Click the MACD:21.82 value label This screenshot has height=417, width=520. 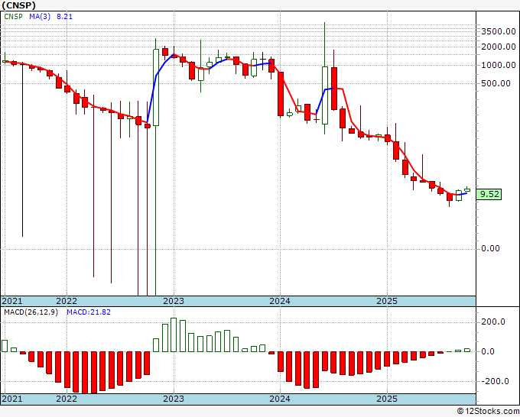click(89, 312)
